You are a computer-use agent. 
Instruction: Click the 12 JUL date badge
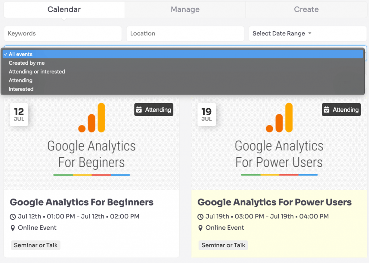[x=19, y=115]
